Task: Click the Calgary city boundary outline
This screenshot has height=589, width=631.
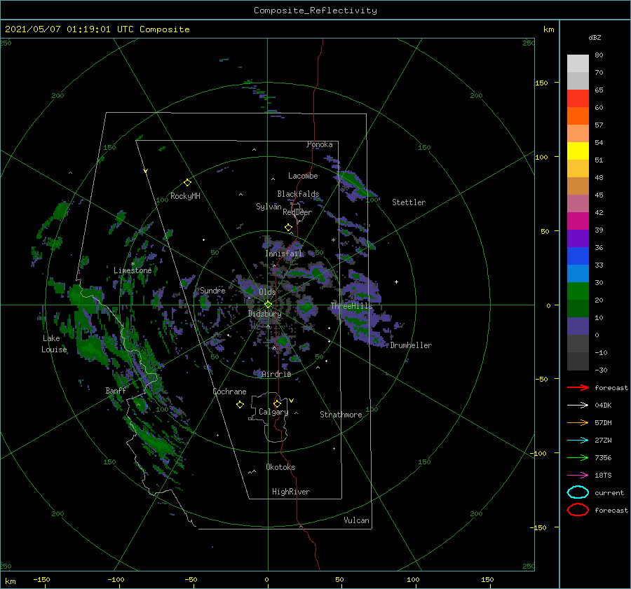Action: 269,417
